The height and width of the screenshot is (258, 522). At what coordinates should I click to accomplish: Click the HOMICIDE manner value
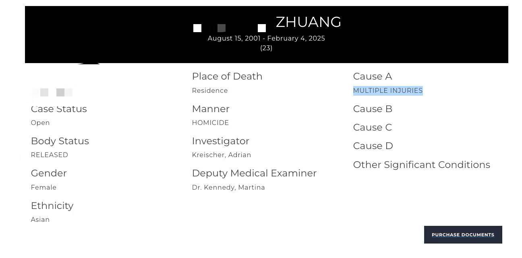click(210, 123)
